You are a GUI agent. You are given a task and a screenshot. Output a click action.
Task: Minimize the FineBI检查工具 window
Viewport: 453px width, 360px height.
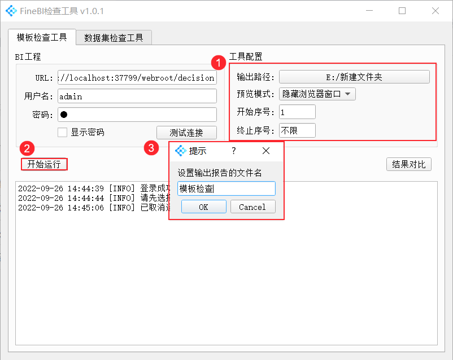(369, 11)
